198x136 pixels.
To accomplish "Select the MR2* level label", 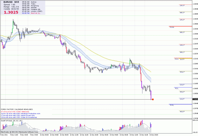I will point(182,32).
